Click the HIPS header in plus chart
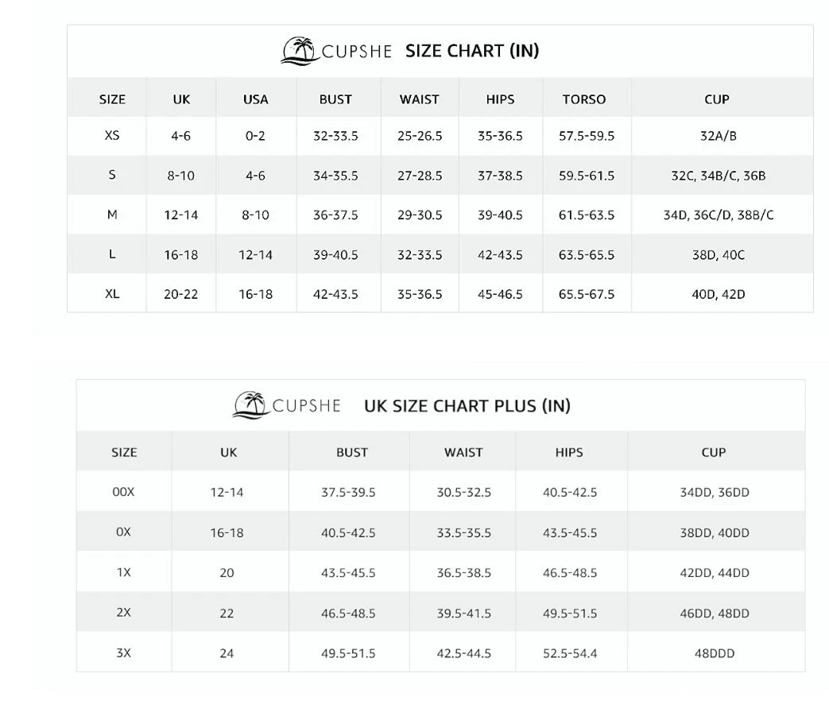 tap(569, 452)
